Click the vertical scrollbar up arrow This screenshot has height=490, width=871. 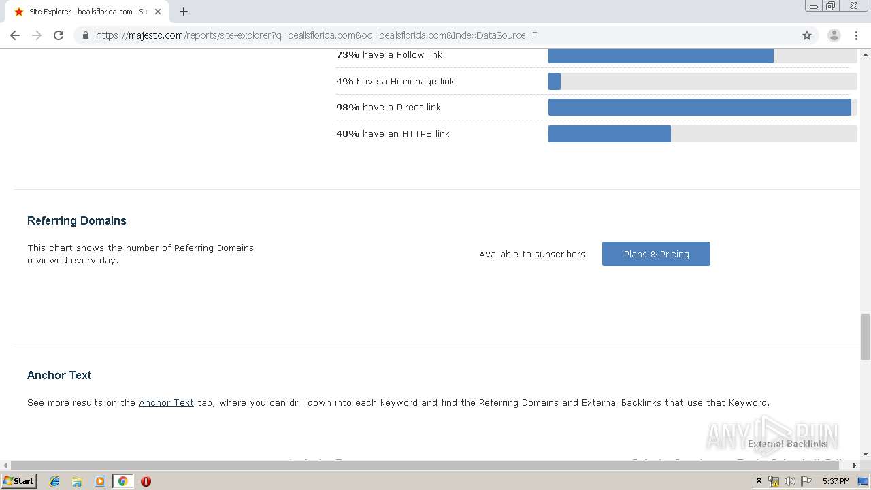click(866, 54)
